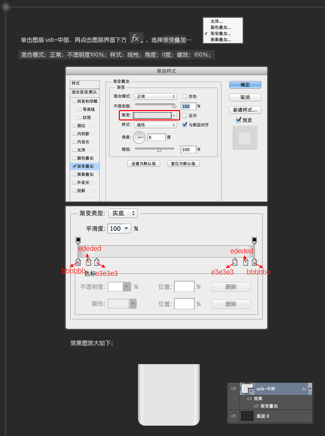Screen dimensions: 325x436
Task: Select the right e3e3e3 color stop
Action: click(x=235, y=262)
